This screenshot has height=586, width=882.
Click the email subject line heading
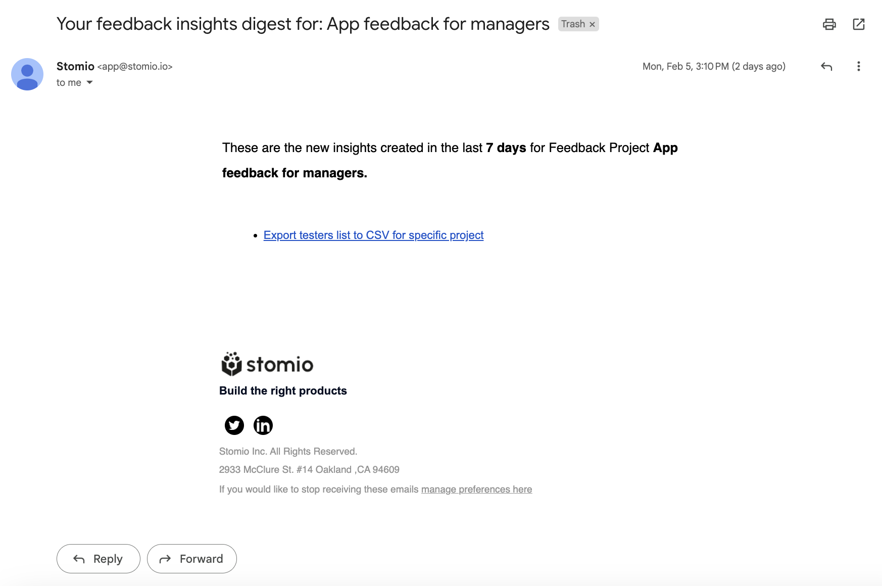pos(303,24)
